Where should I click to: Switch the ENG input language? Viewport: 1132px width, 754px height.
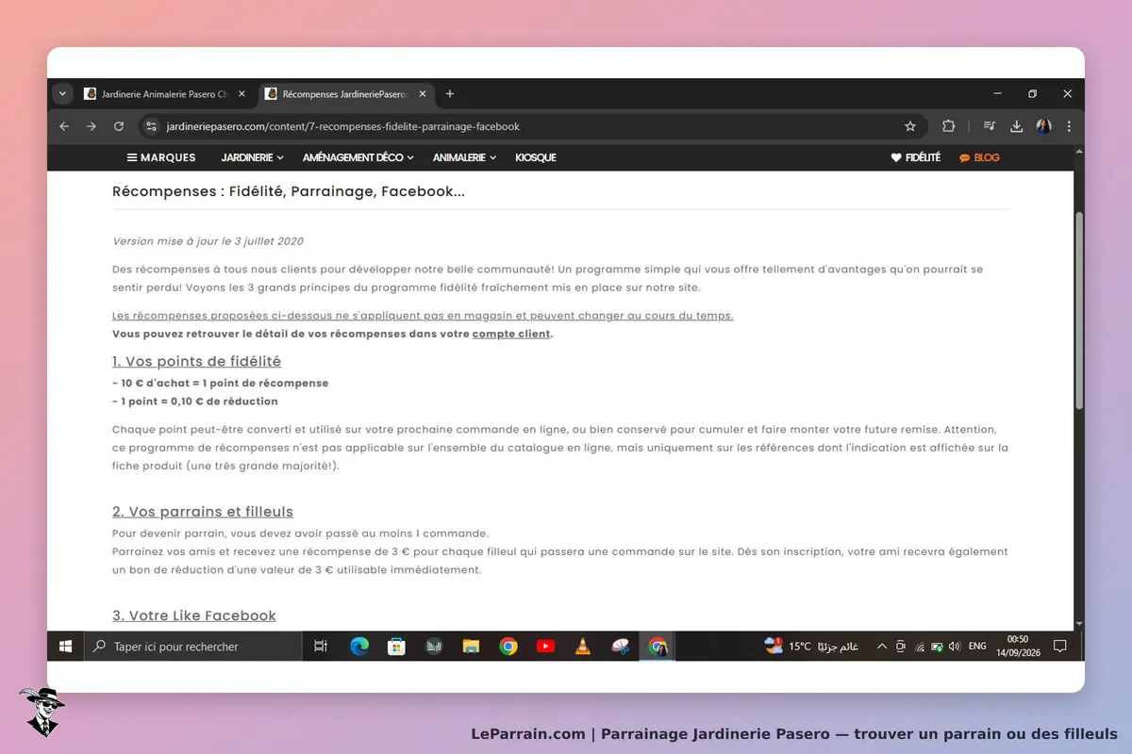[x=977, y=647]
